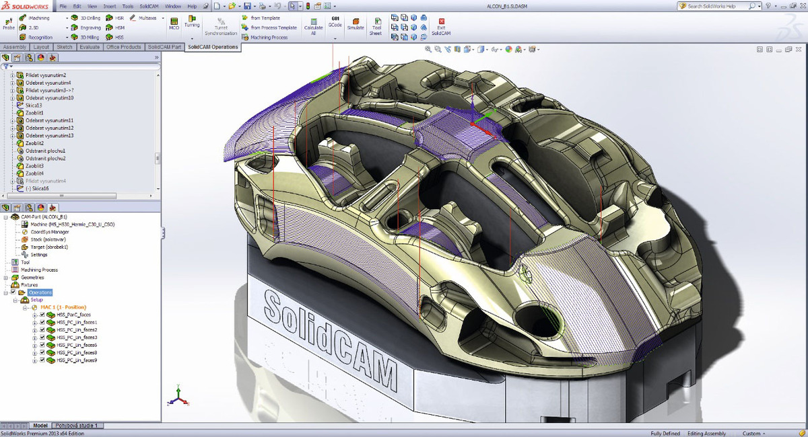Image resolution: width=808 pixels, height=437 pixels.
Task: Click the Calculate All icon
Action: coord(313,22)
